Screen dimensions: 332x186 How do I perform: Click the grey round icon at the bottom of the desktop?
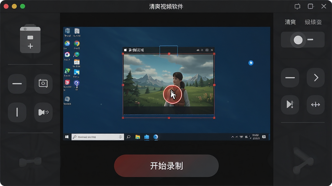click(67, 99)
